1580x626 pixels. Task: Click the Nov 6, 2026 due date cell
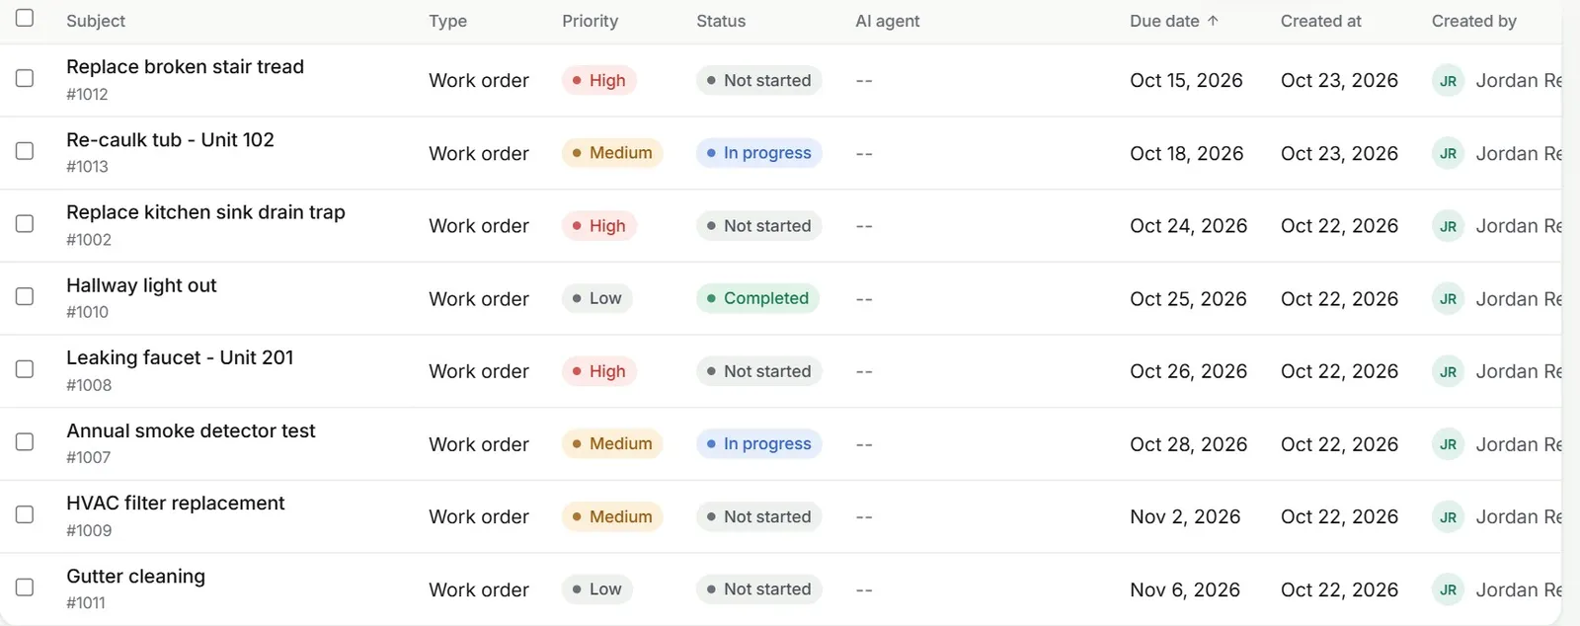1185,590
